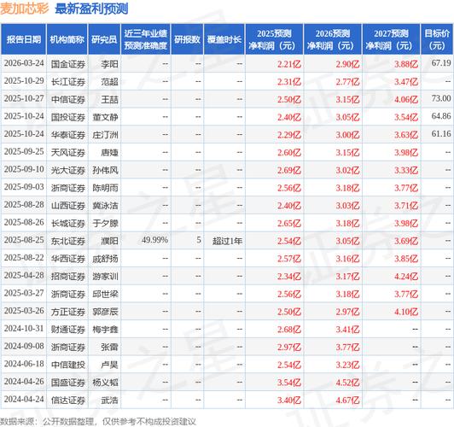Click the 东北证券 institution cell

click(68, 241)
